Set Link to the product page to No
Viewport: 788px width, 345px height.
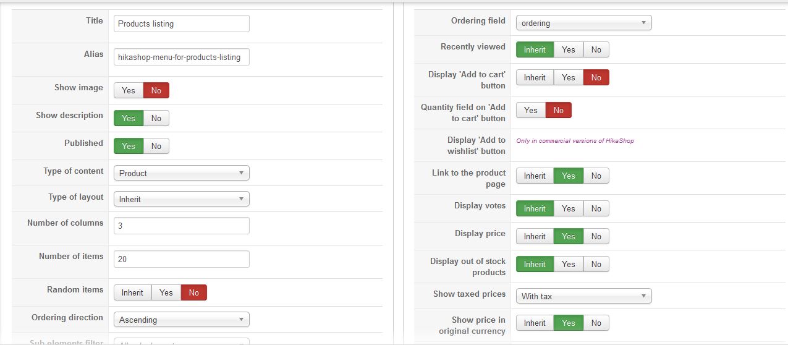[x=596, y=176]
